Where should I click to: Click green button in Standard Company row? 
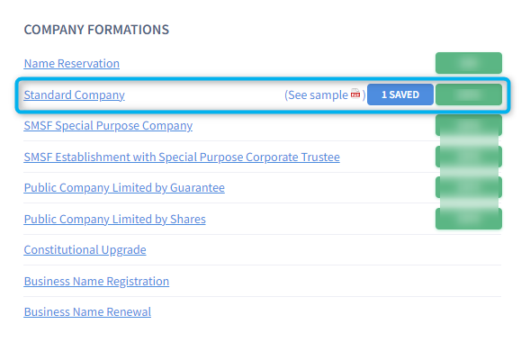pyautogui.click(x=469, y=94)
